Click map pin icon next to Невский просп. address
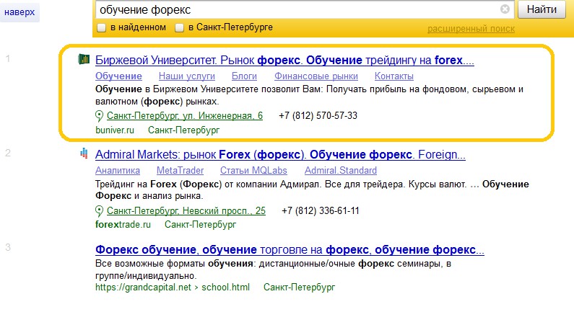The width and height of the screenshot is (574, 312). click(x=99, y=211)
